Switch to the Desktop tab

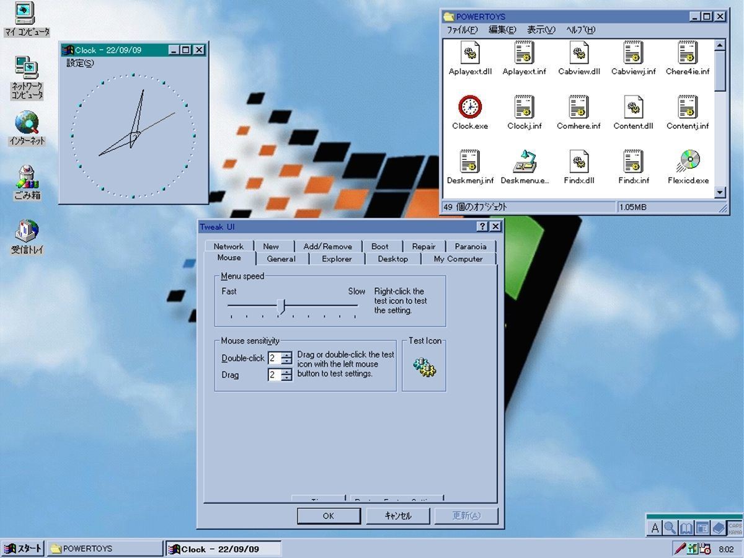(x=393, y=259)
